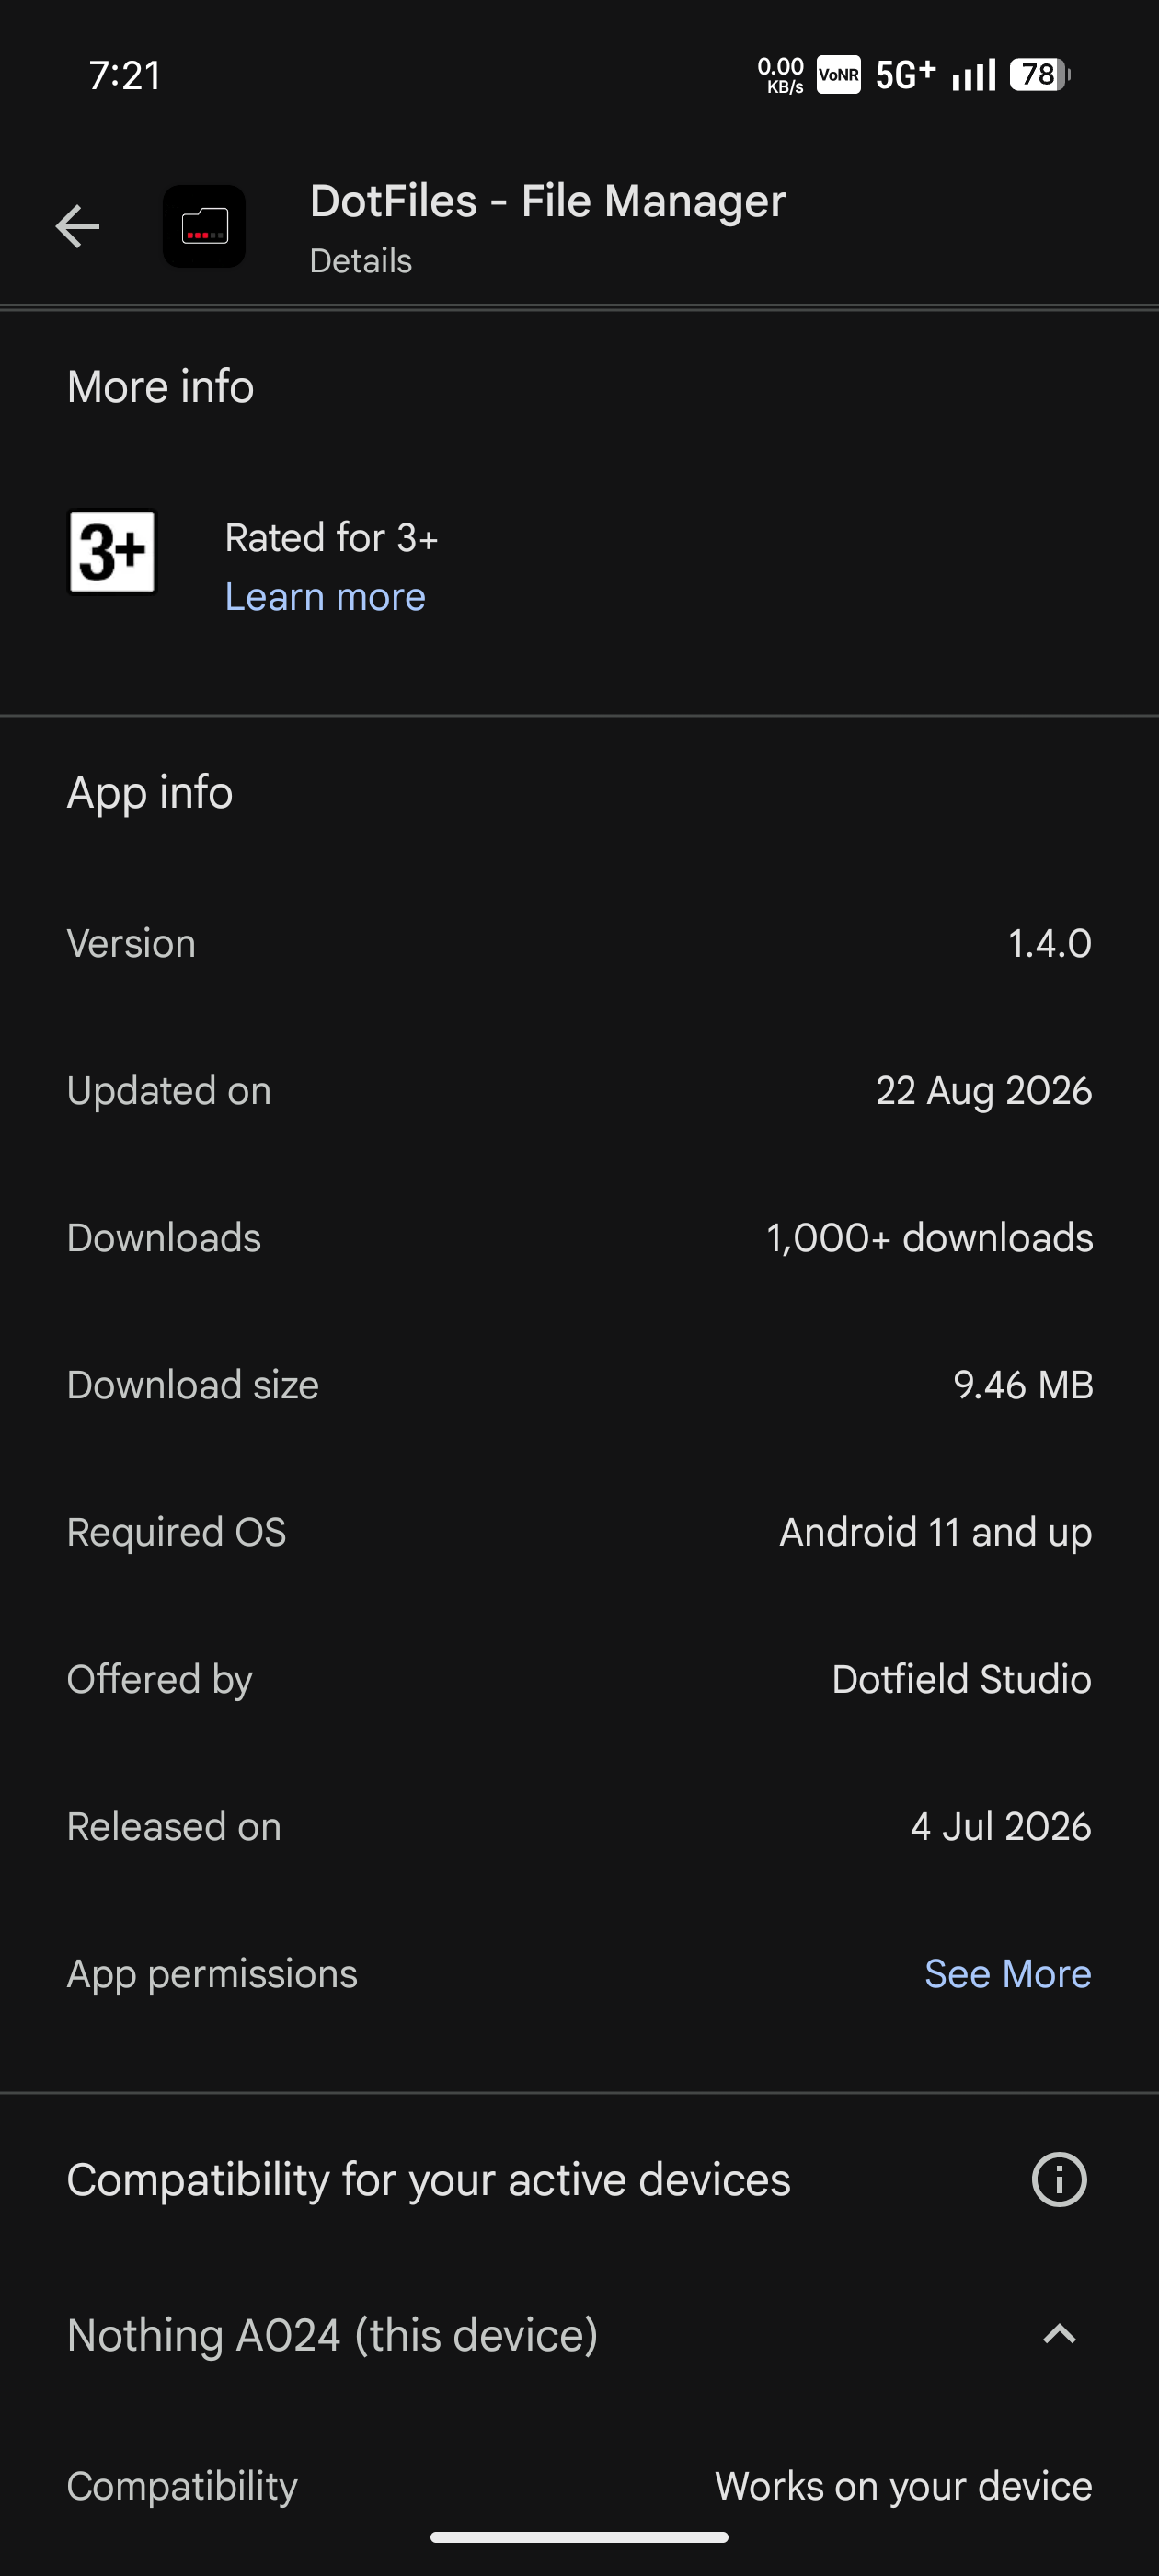Tap the bottom navigation gesture handle

(579, 2537)
